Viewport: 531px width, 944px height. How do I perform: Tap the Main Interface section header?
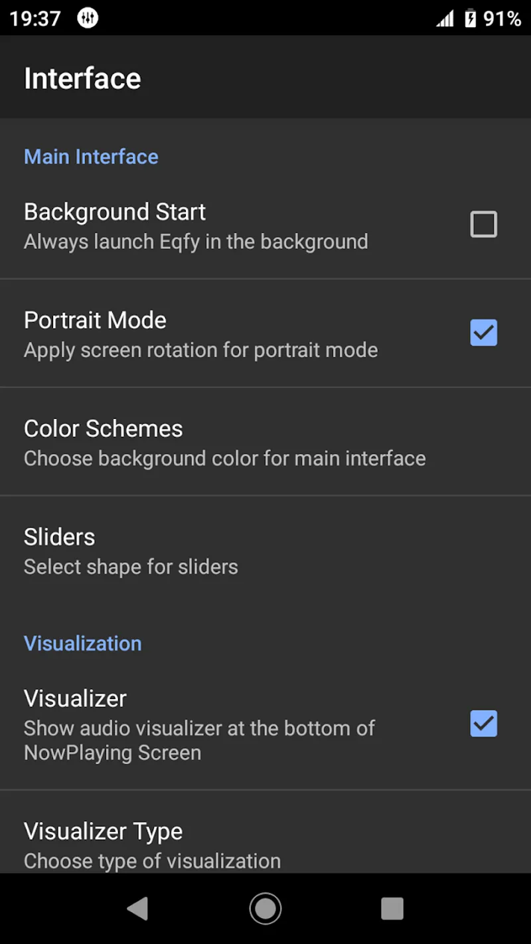pyautogui.click(x=91, y=157)
